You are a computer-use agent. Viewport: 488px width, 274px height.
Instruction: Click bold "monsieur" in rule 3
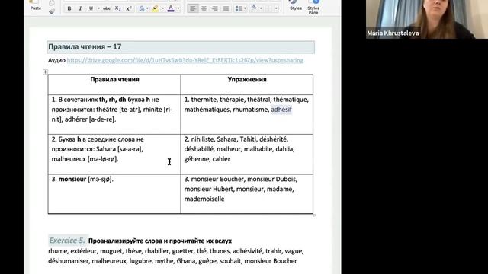[x=72, y=180]
